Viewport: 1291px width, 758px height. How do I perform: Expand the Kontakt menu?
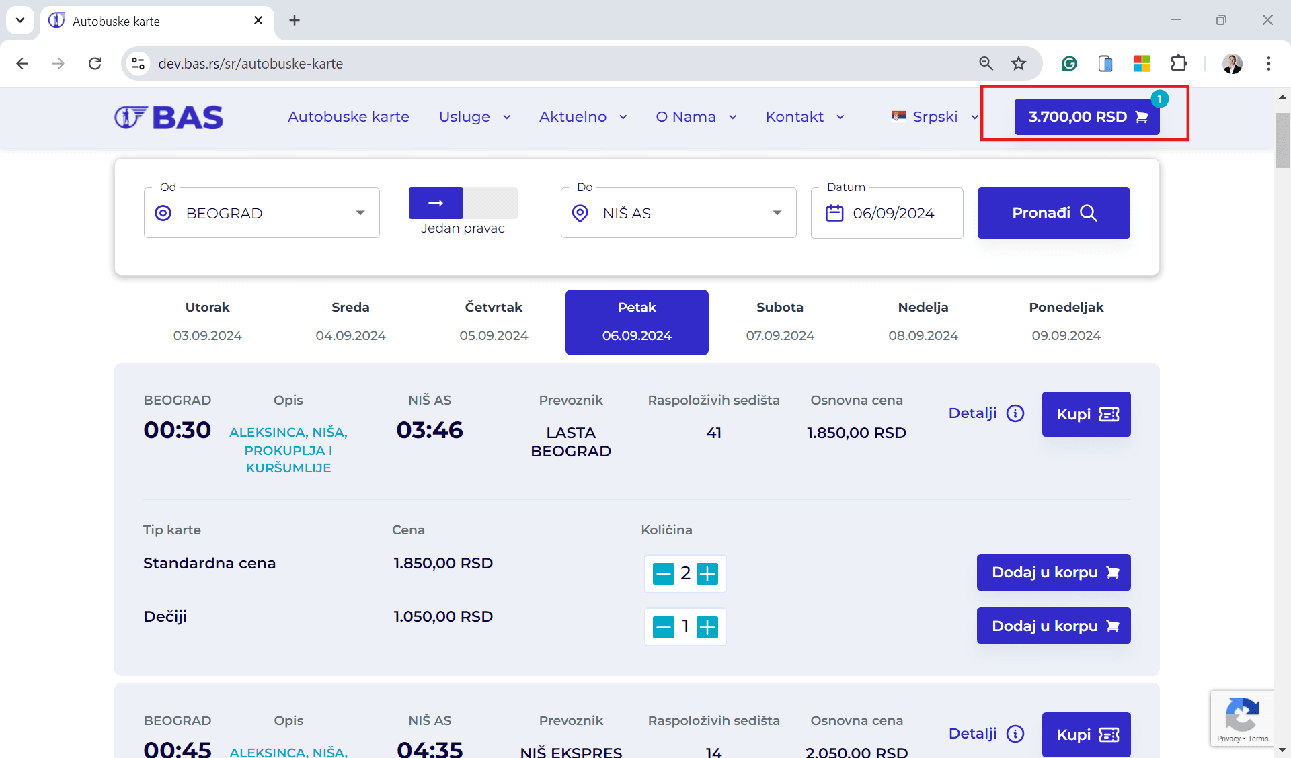tap(805, 117)
